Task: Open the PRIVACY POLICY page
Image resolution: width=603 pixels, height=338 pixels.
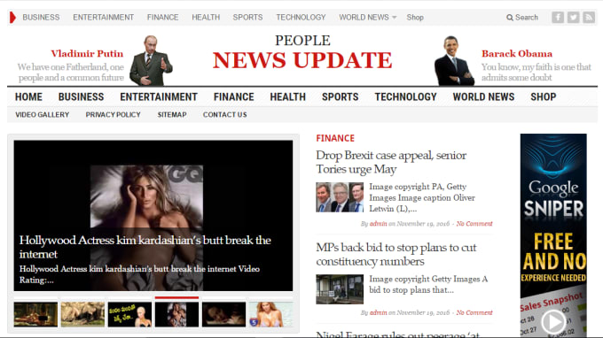Action: tap(114, 115)
